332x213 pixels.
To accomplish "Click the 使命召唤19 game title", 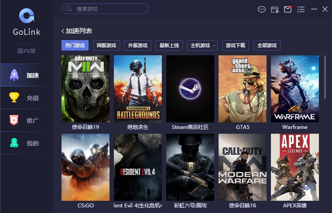I will point(86,127).
